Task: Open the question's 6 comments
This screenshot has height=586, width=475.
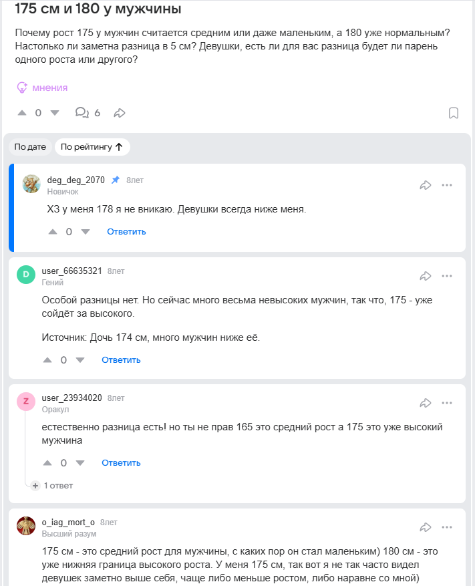Action: [88, 113]
